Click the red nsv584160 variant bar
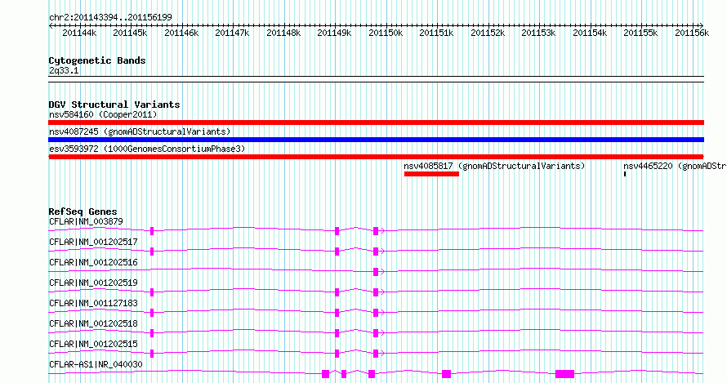727x383 pixels. [x=376, y=122]
